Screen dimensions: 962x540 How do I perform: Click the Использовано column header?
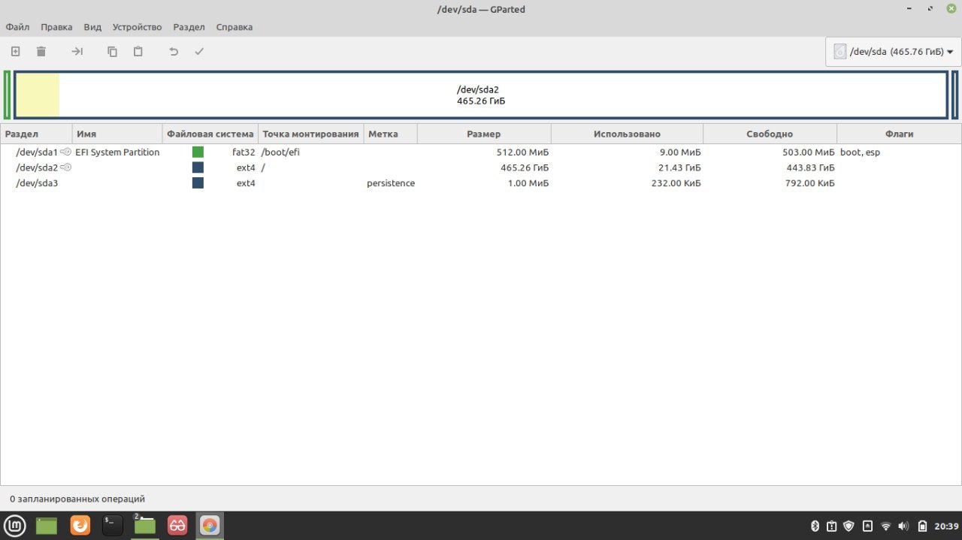627,134
